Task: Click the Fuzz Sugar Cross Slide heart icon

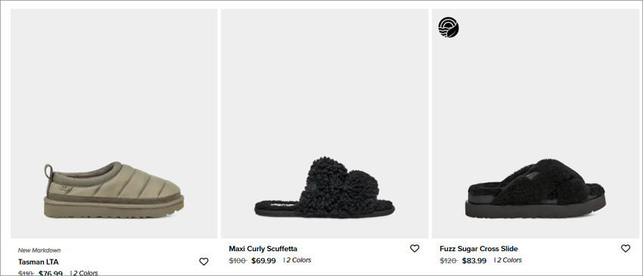Action: point(626,248)
